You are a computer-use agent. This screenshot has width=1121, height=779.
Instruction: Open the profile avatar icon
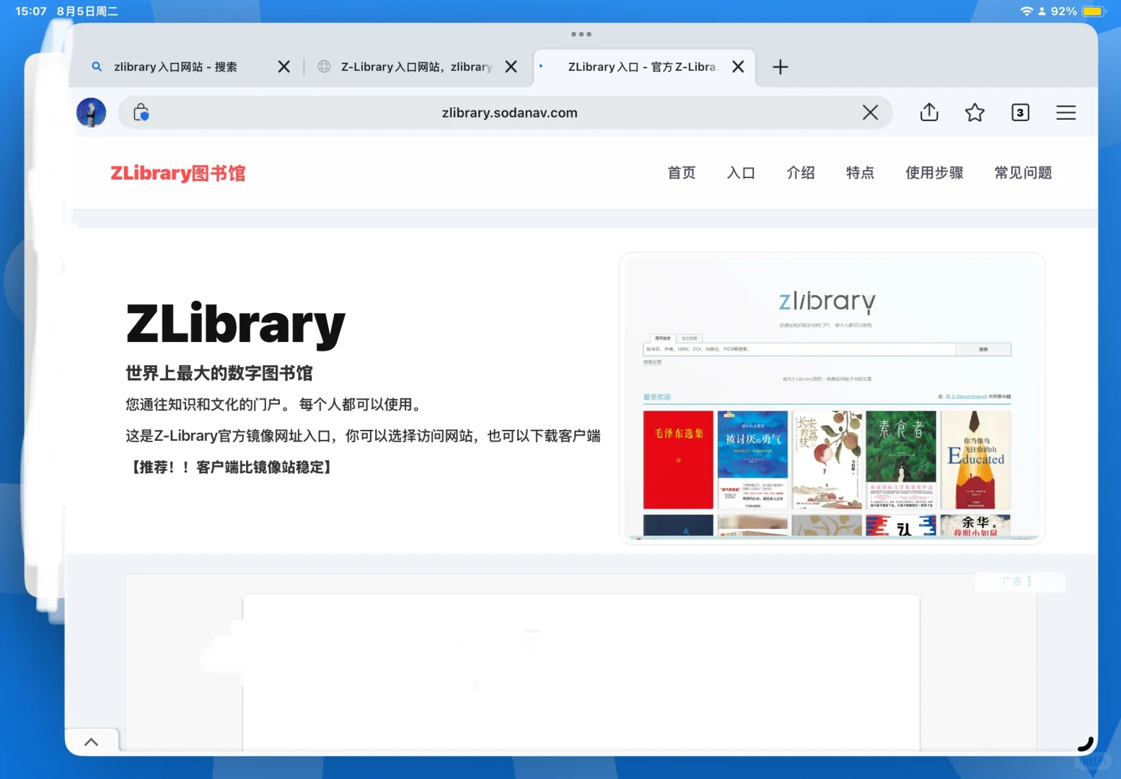[92, 113]
